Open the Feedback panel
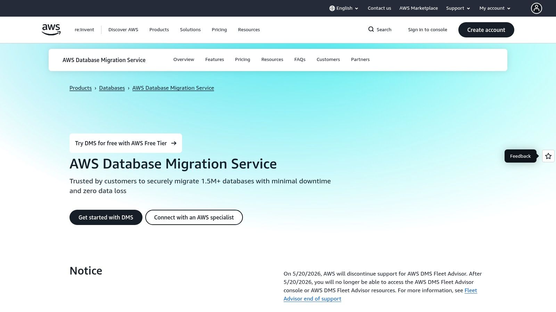 point(520,156)
